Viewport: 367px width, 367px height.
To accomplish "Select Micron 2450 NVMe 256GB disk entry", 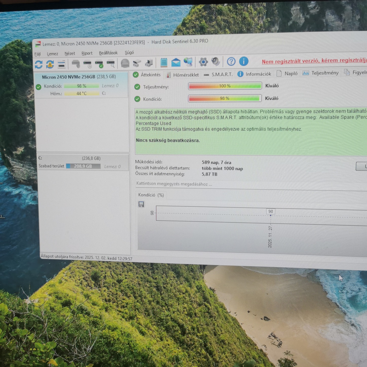I will (x=81, y=85).
